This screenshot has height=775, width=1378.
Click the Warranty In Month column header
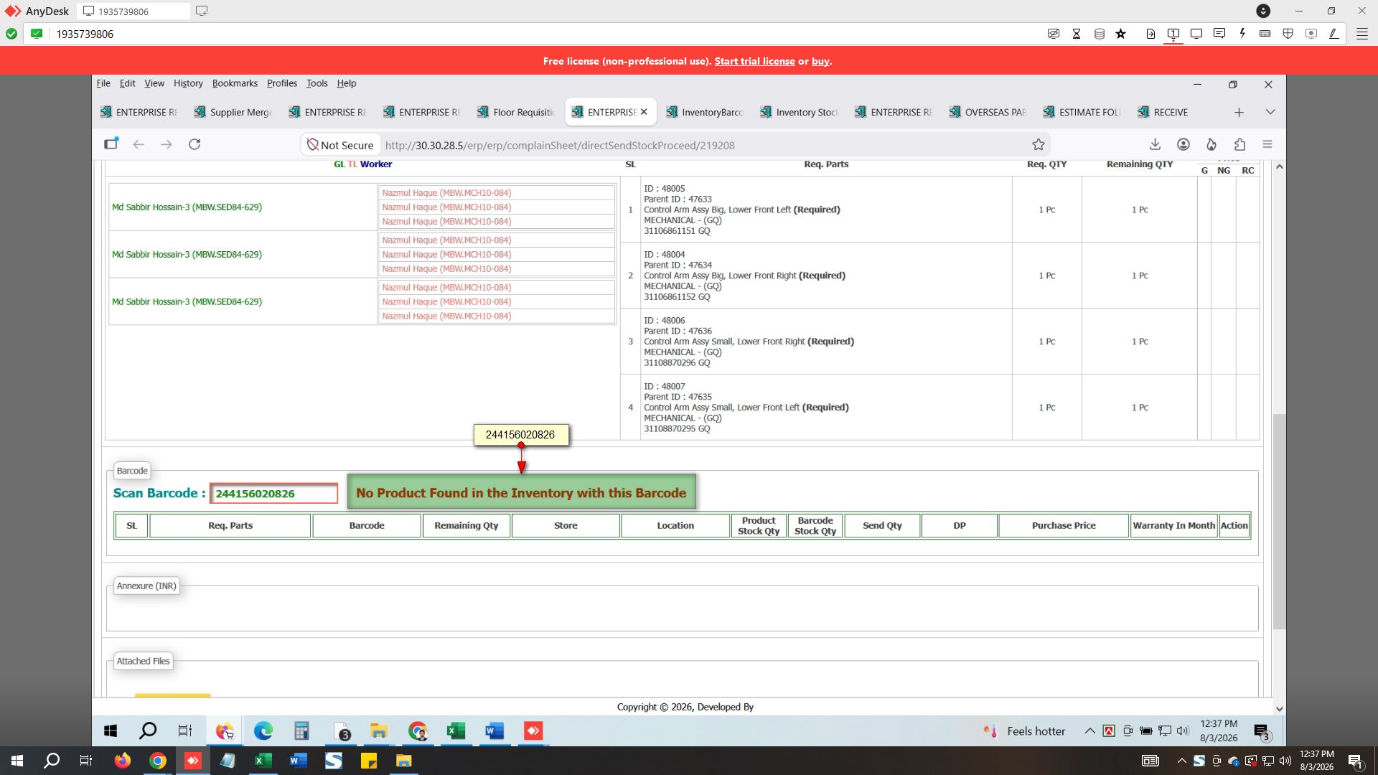coord(1173,525)
